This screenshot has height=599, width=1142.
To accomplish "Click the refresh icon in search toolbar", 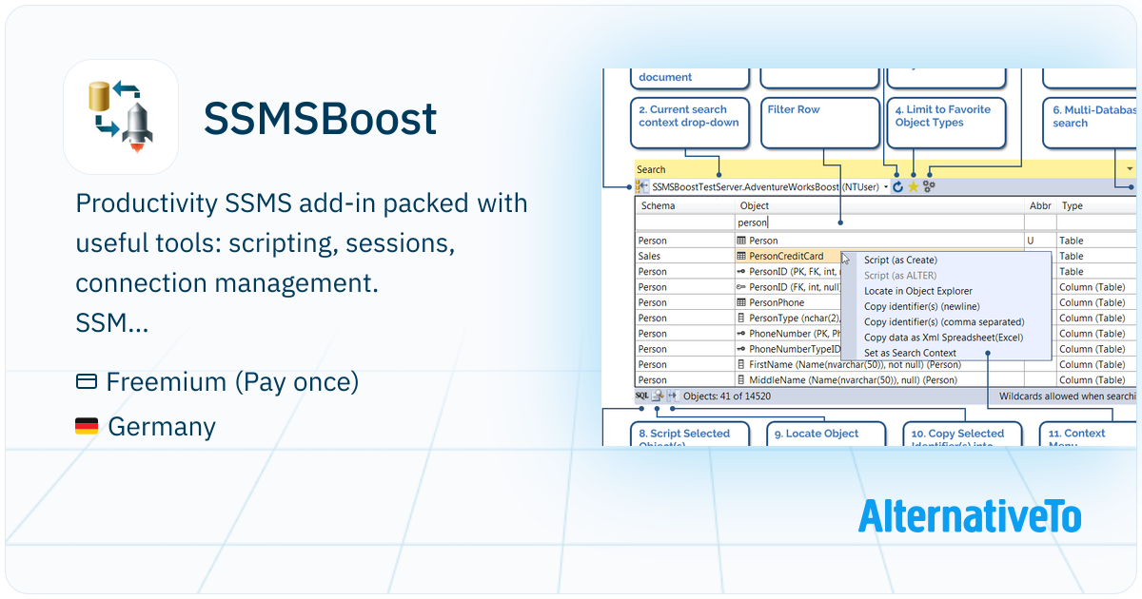I will pos(897,187).
